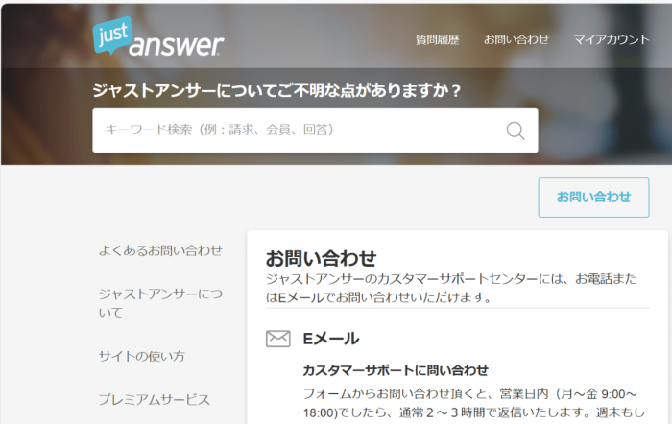
Task: Select よくあるお問い合わせ in the sidebar
Action: click(160, 250)
